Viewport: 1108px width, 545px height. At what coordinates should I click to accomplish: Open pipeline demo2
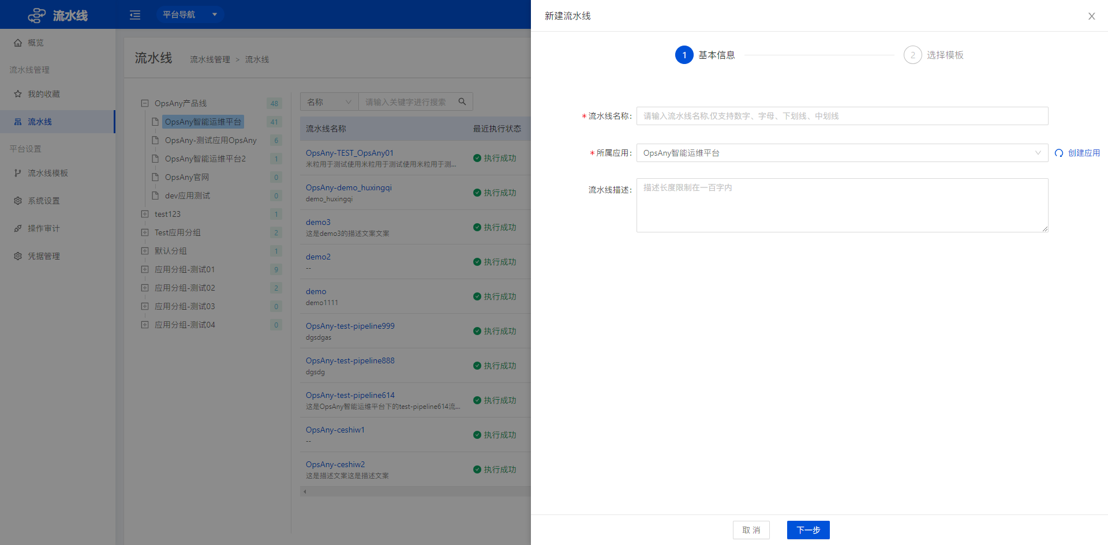tap(318, 257)
